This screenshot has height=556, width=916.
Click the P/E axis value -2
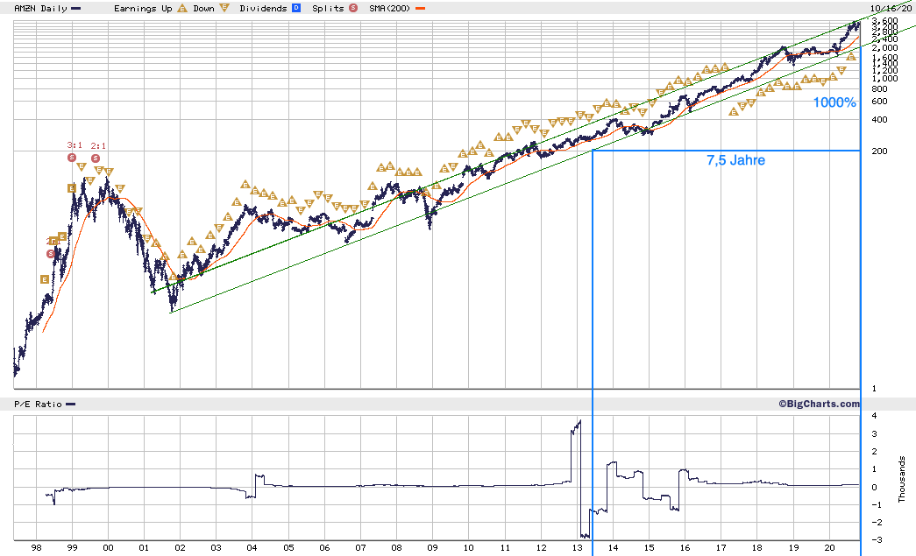[877, 523]
